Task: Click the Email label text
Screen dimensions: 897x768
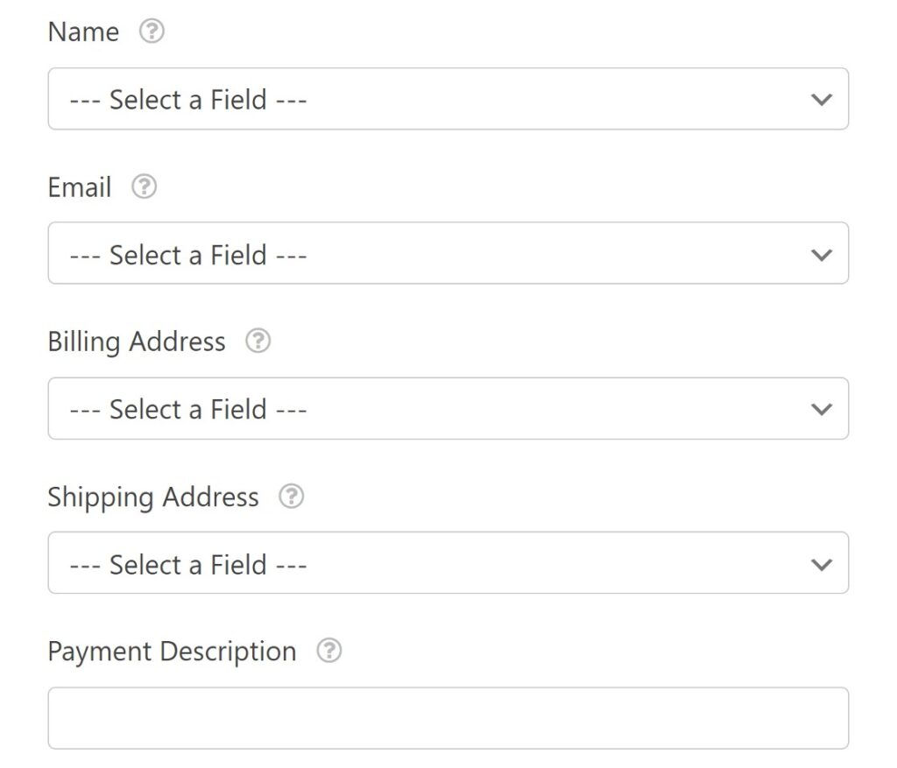Action: pos(79,187)
